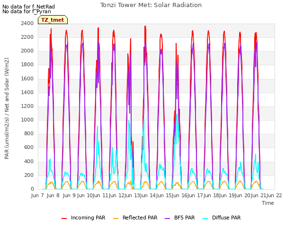The height and width of the screenshot is (227, 303).
Task: Click the Jun 12 x-axis date label
Action: point(116,195)
